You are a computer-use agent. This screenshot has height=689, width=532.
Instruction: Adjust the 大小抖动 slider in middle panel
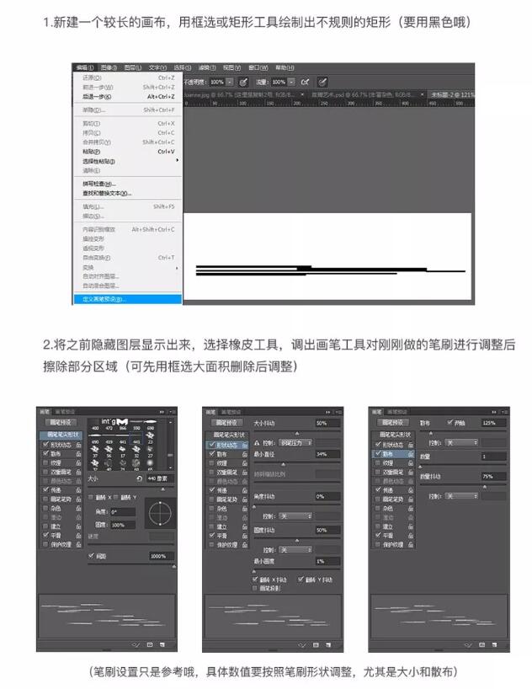(296, 433)
